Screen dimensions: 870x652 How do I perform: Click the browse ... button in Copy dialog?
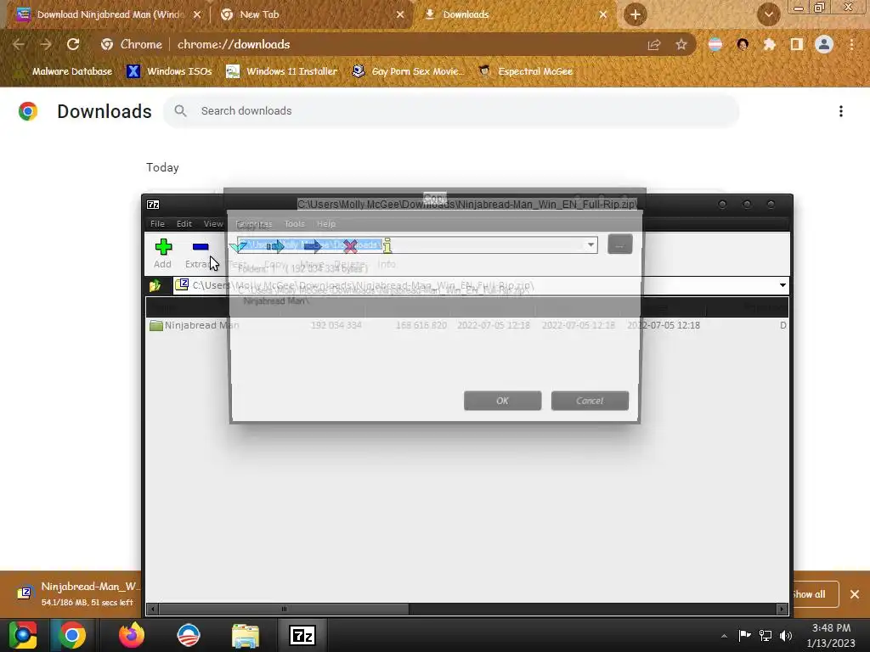619,244
